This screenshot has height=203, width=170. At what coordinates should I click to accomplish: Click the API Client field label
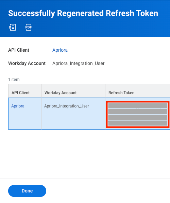[19, 50]
